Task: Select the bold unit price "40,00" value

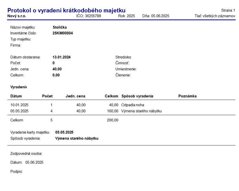Action: coord(57,69)
